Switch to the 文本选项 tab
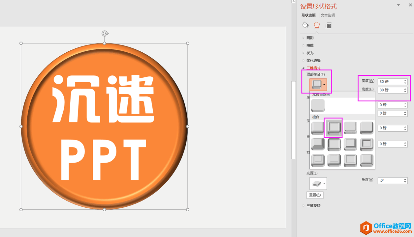 (328, 15)
